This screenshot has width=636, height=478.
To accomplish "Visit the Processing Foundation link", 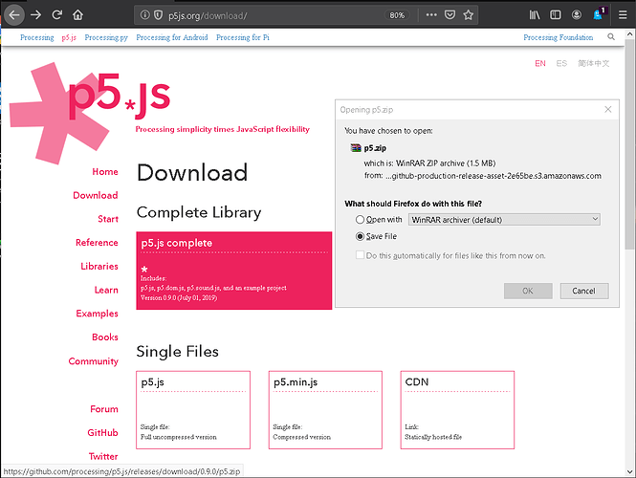I will [x=559, y=37].
